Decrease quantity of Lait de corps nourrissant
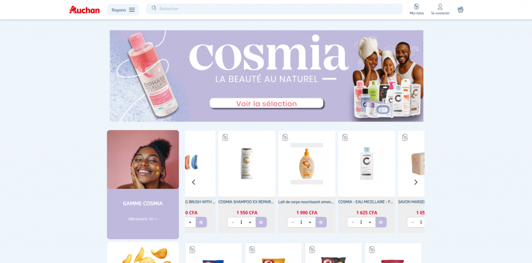 pyautogui.click(x=293, y=223)
